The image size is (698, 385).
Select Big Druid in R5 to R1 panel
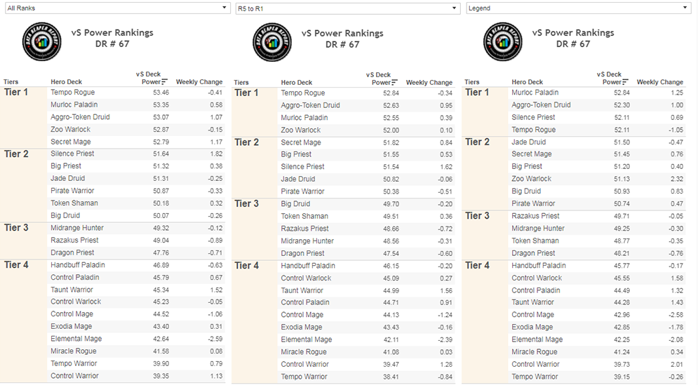tap(295, 203)
